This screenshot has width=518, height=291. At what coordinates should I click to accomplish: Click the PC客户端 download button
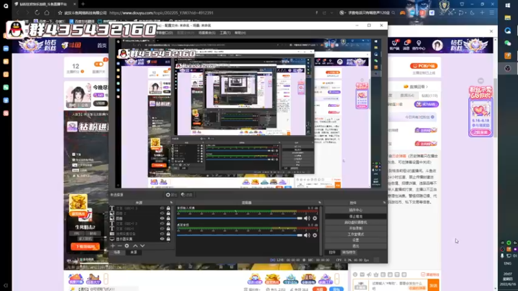pos(424,66)
